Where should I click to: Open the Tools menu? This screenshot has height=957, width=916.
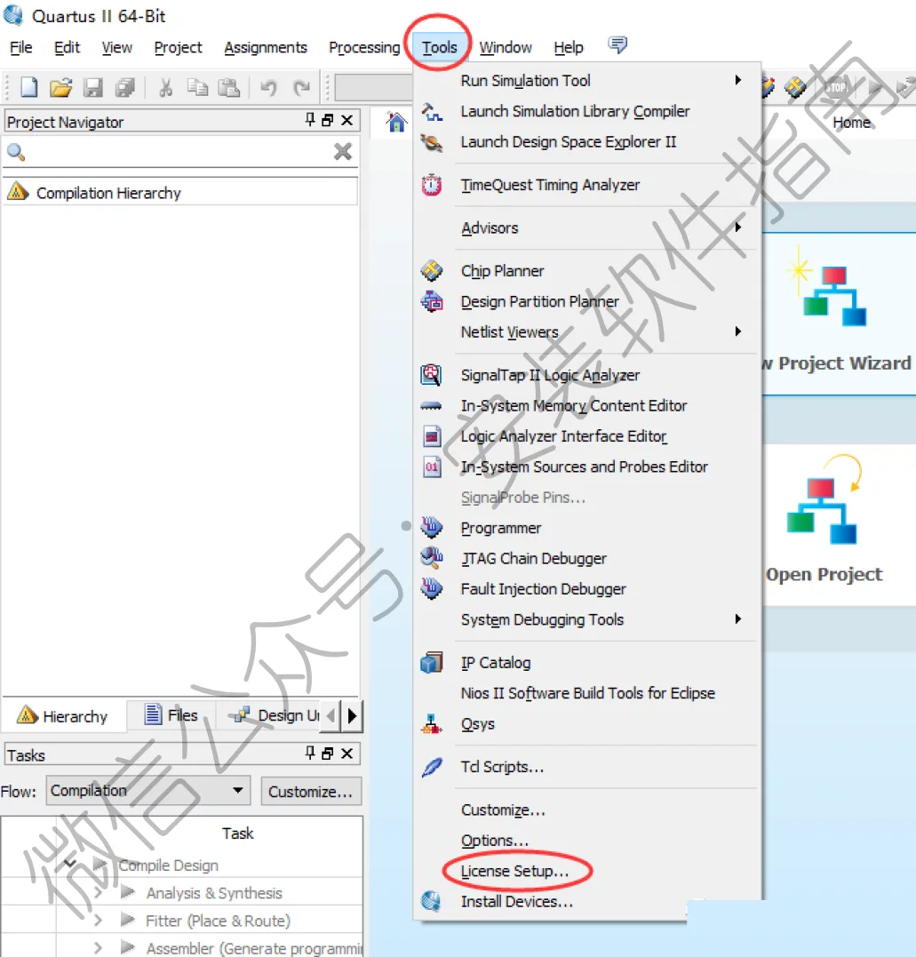[440, 47]
